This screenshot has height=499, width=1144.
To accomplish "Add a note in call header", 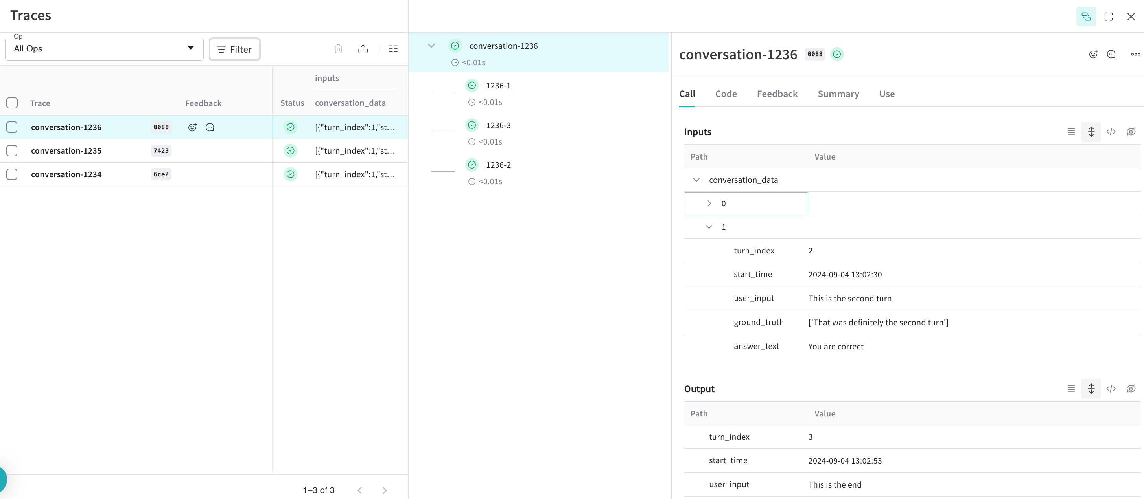I will click(1111, 54).
